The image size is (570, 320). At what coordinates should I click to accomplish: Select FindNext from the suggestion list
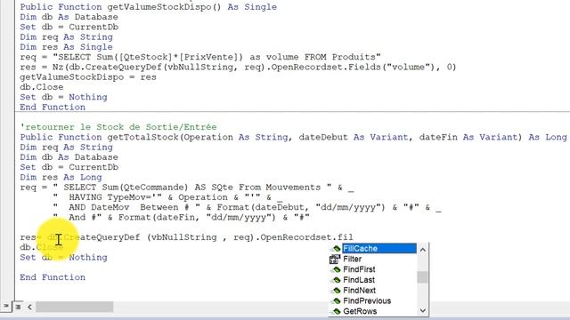(x=359, y=291)
